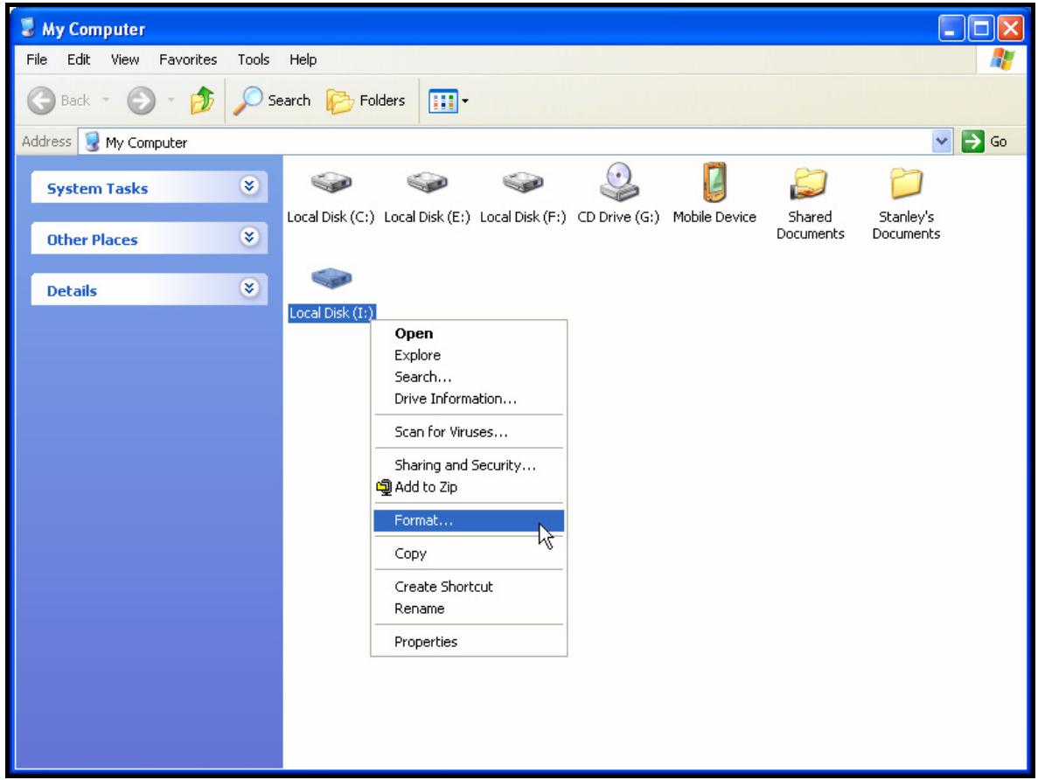This screenshot has width=1038, height=780.
Task: Open Local Disk (C:) drive icon
Action: (x=331, y=182)
